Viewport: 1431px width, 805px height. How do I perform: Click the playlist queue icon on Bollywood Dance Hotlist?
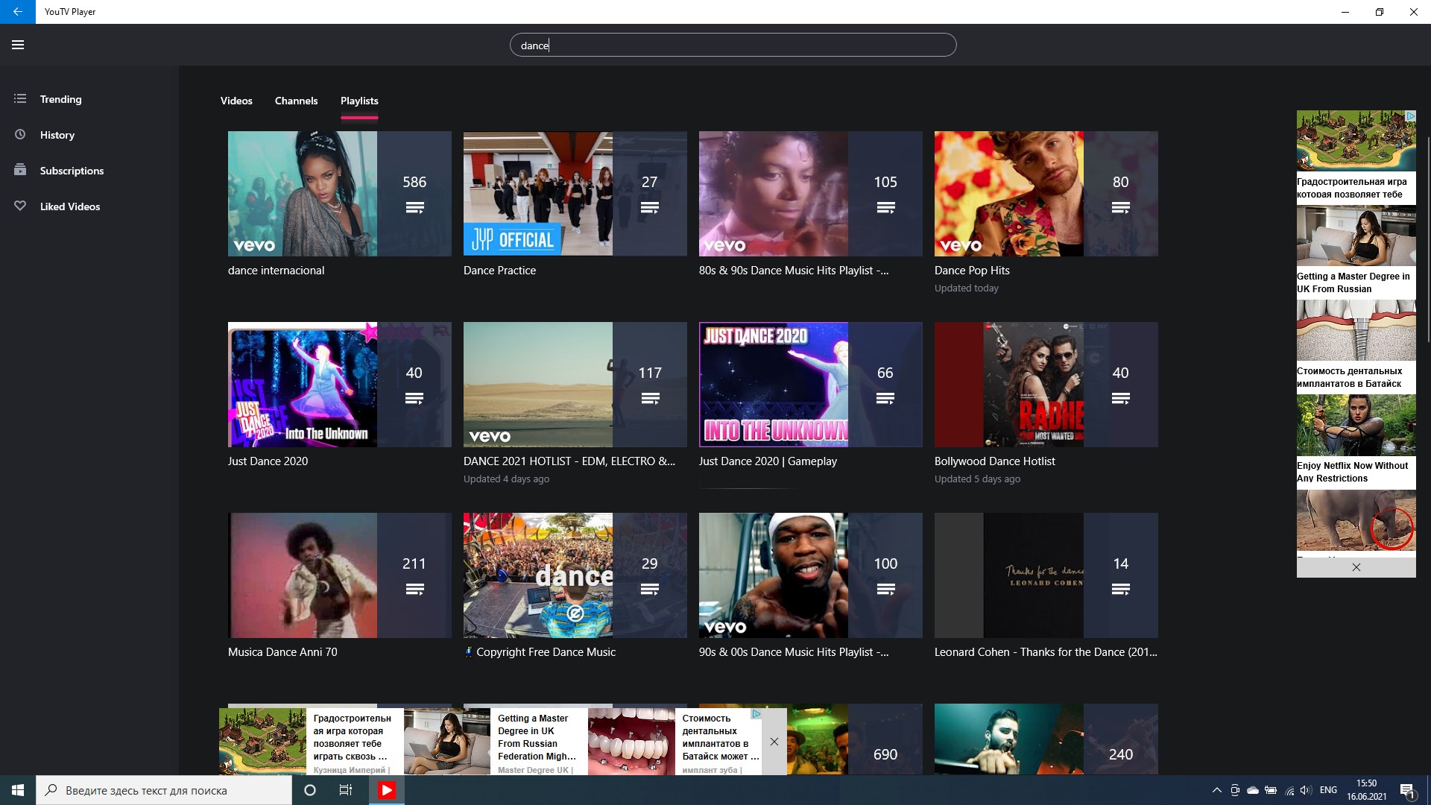coord(1121,399)
